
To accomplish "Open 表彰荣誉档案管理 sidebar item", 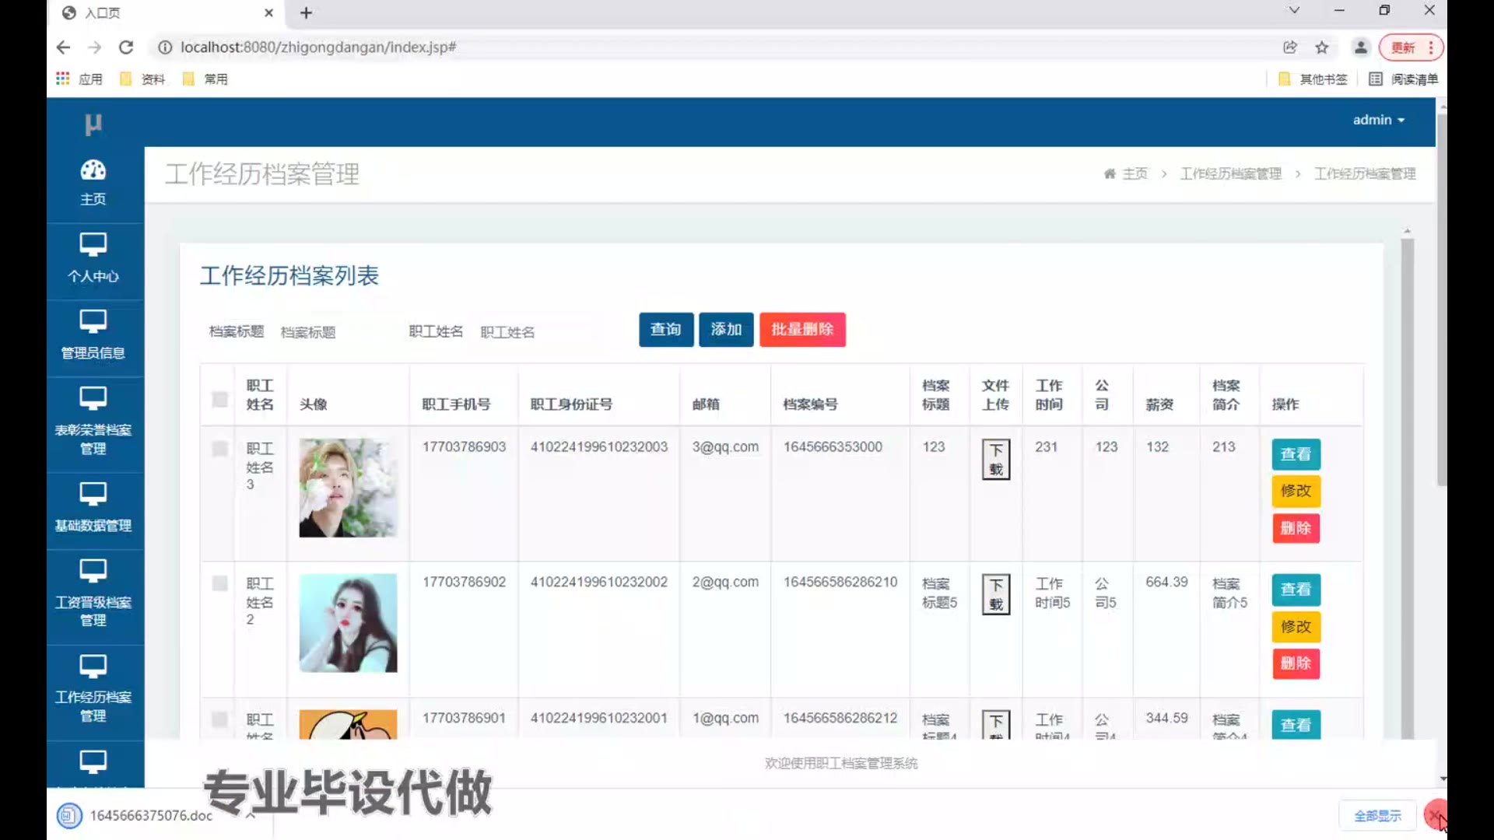I will [93, 422].
